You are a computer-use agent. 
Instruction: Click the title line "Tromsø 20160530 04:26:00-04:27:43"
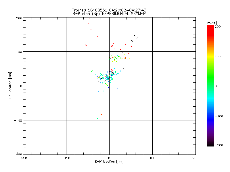coord(109,10)
